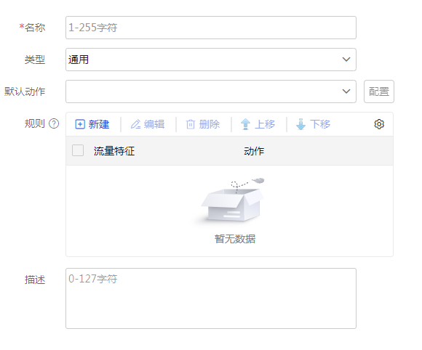The image size is (422, 350).
Task: Click the 动作 column header
Action: (x=254, y=151)
